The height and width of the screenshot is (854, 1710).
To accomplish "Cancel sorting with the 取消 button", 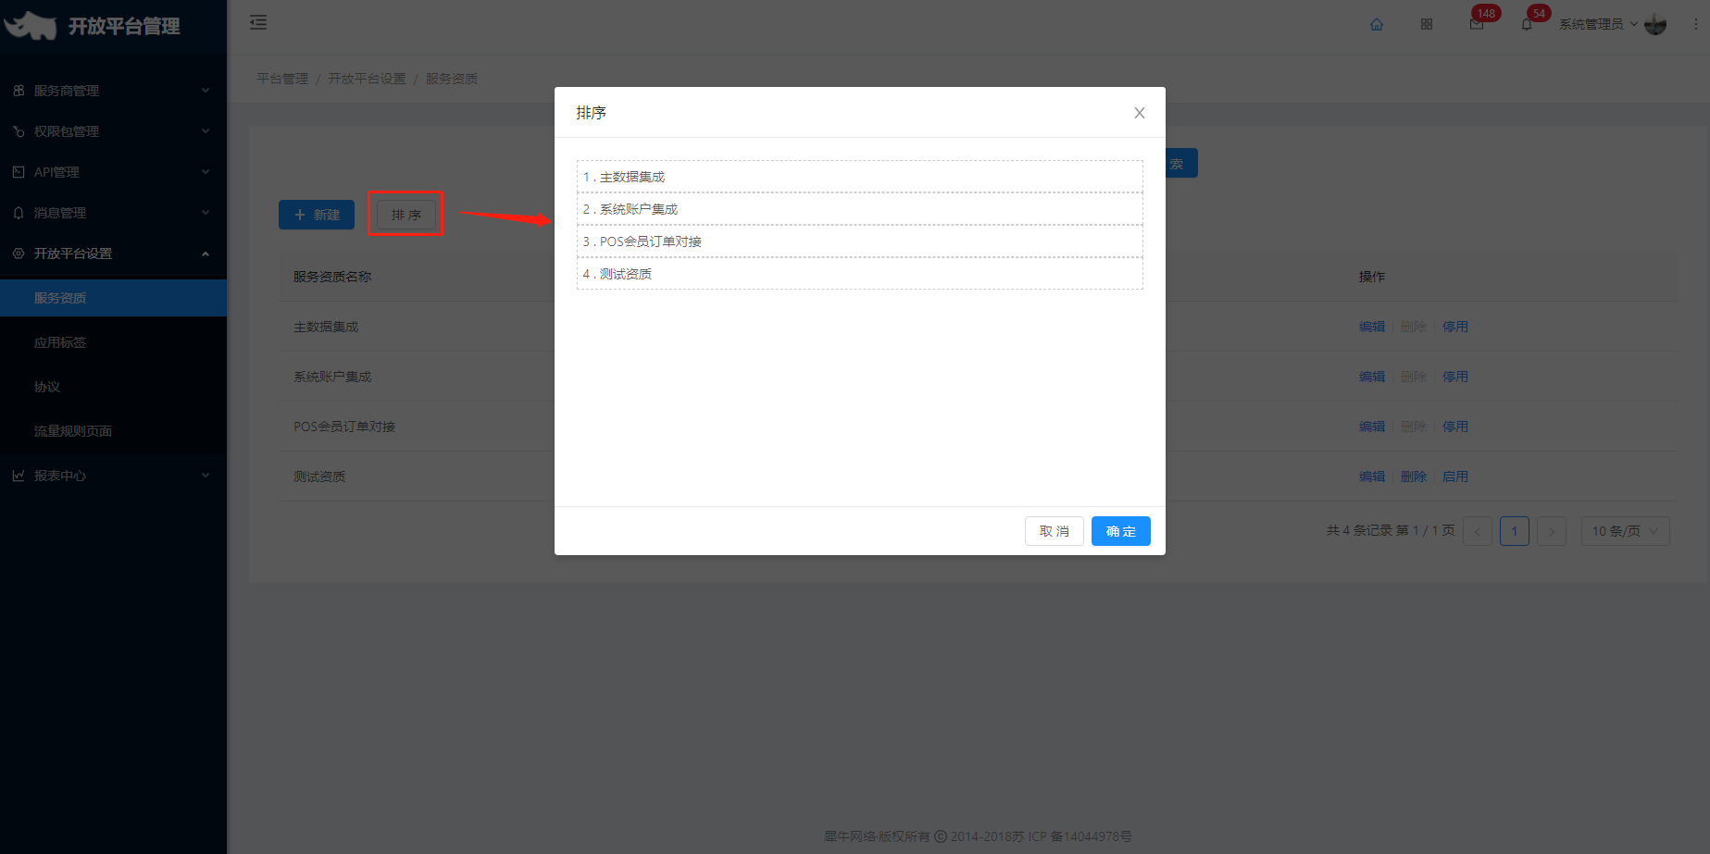I will [1054, 531].
